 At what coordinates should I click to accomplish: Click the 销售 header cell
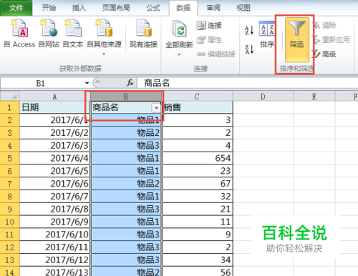click(197, 107)
